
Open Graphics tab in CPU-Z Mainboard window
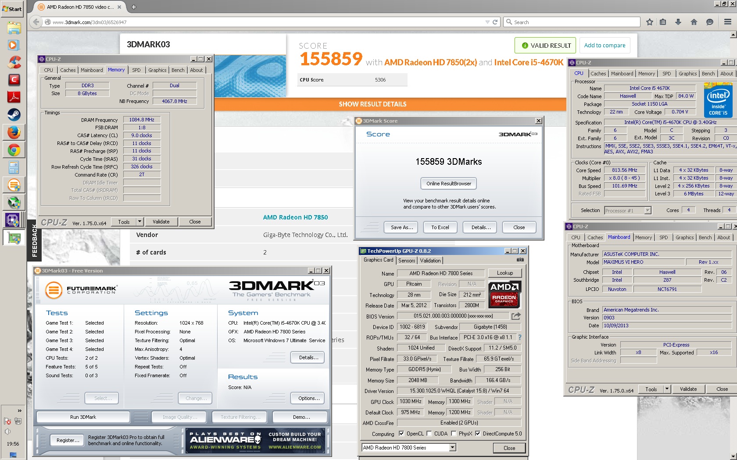tap(684, 237)
